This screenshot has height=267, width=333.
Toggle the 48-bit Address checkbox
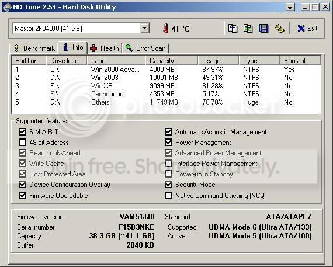(x=22, y=143)
